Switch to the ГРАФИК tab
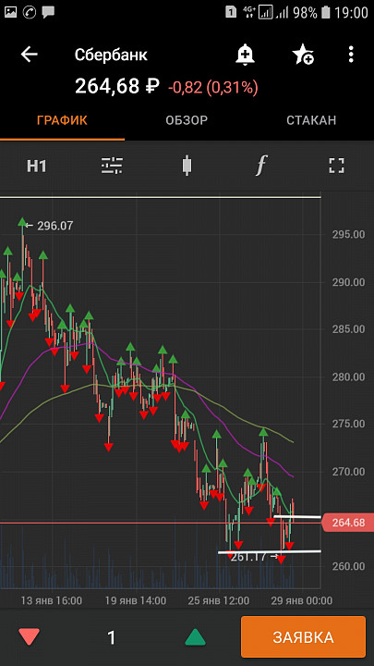The height and width of the screenshot is (666, 374). coord(62,120)
